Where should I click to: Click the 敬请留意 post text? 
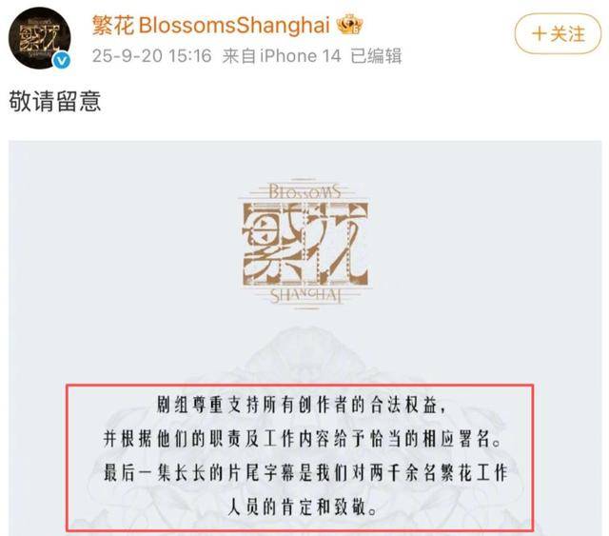[x=55, y=102]
